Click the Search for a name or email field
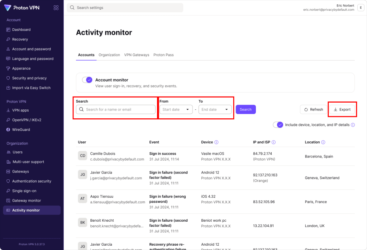Image resolution: width=367 pixels, height=250 pixels. point(116,109)
